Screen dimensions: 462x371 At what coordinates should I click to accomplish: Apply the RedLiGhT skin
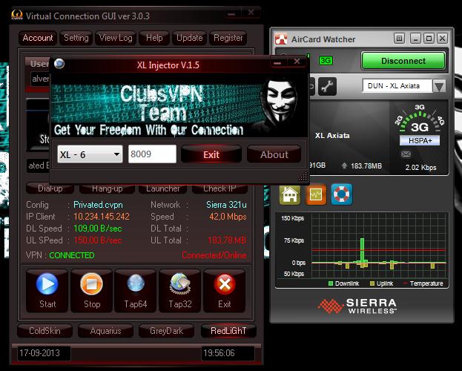point(228,331)
